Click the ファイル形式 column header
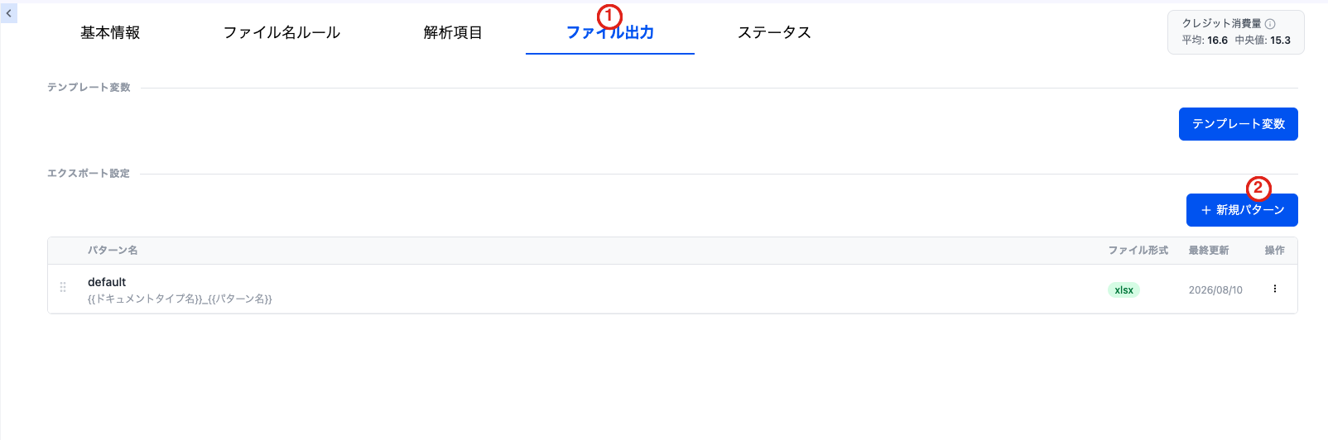Screen dimensions: 1328x440 (x=1138, y=251)
